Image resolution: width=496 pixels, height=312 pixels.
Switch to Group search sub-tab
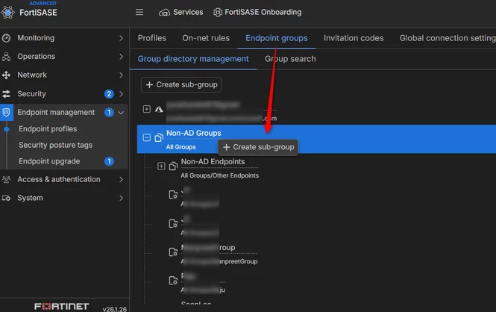290,59
